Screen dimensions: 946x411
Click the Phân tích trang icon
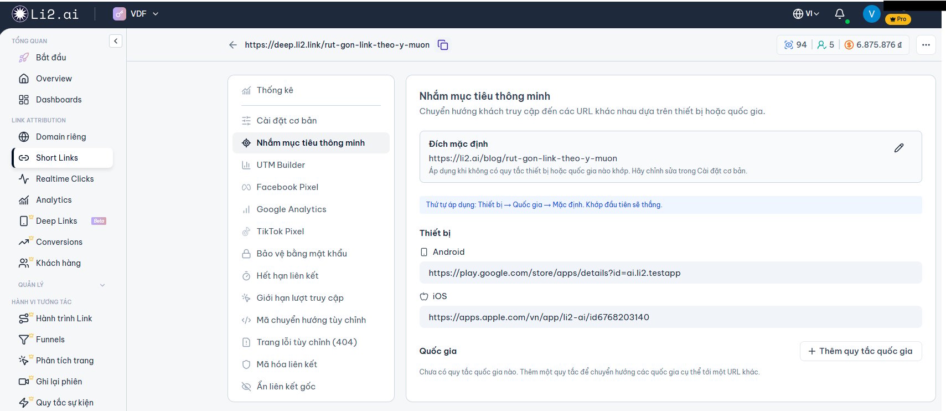24,361
